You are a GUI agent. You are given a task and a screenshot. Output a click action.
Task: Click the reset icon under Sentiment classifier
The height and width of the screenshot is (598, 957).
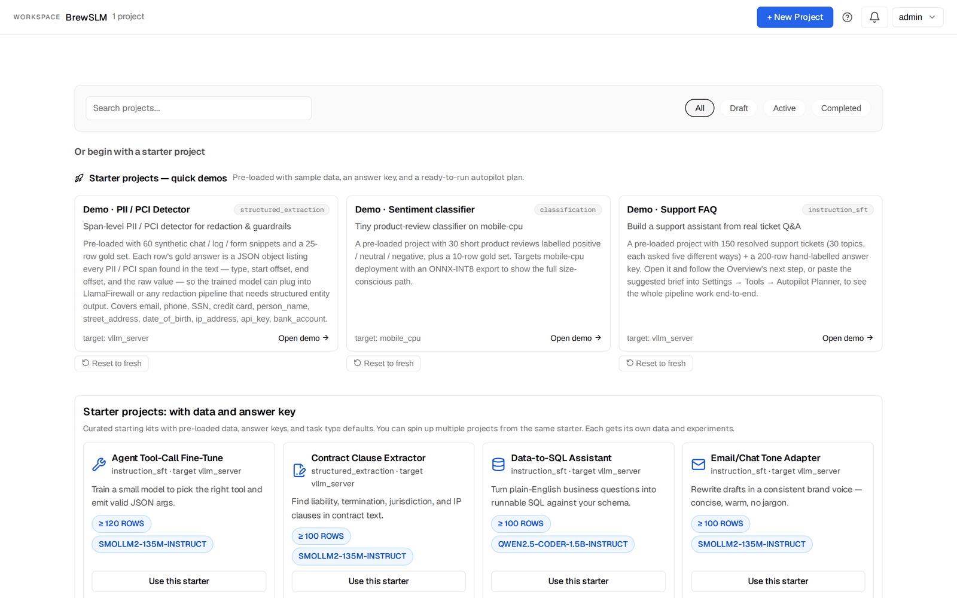(358, 363)
